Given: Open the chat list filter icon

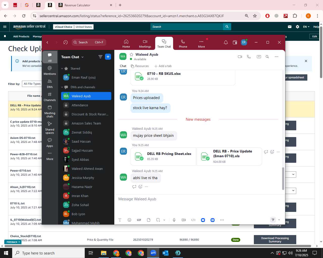Looking at the screenshot, I should click(100, 57).
